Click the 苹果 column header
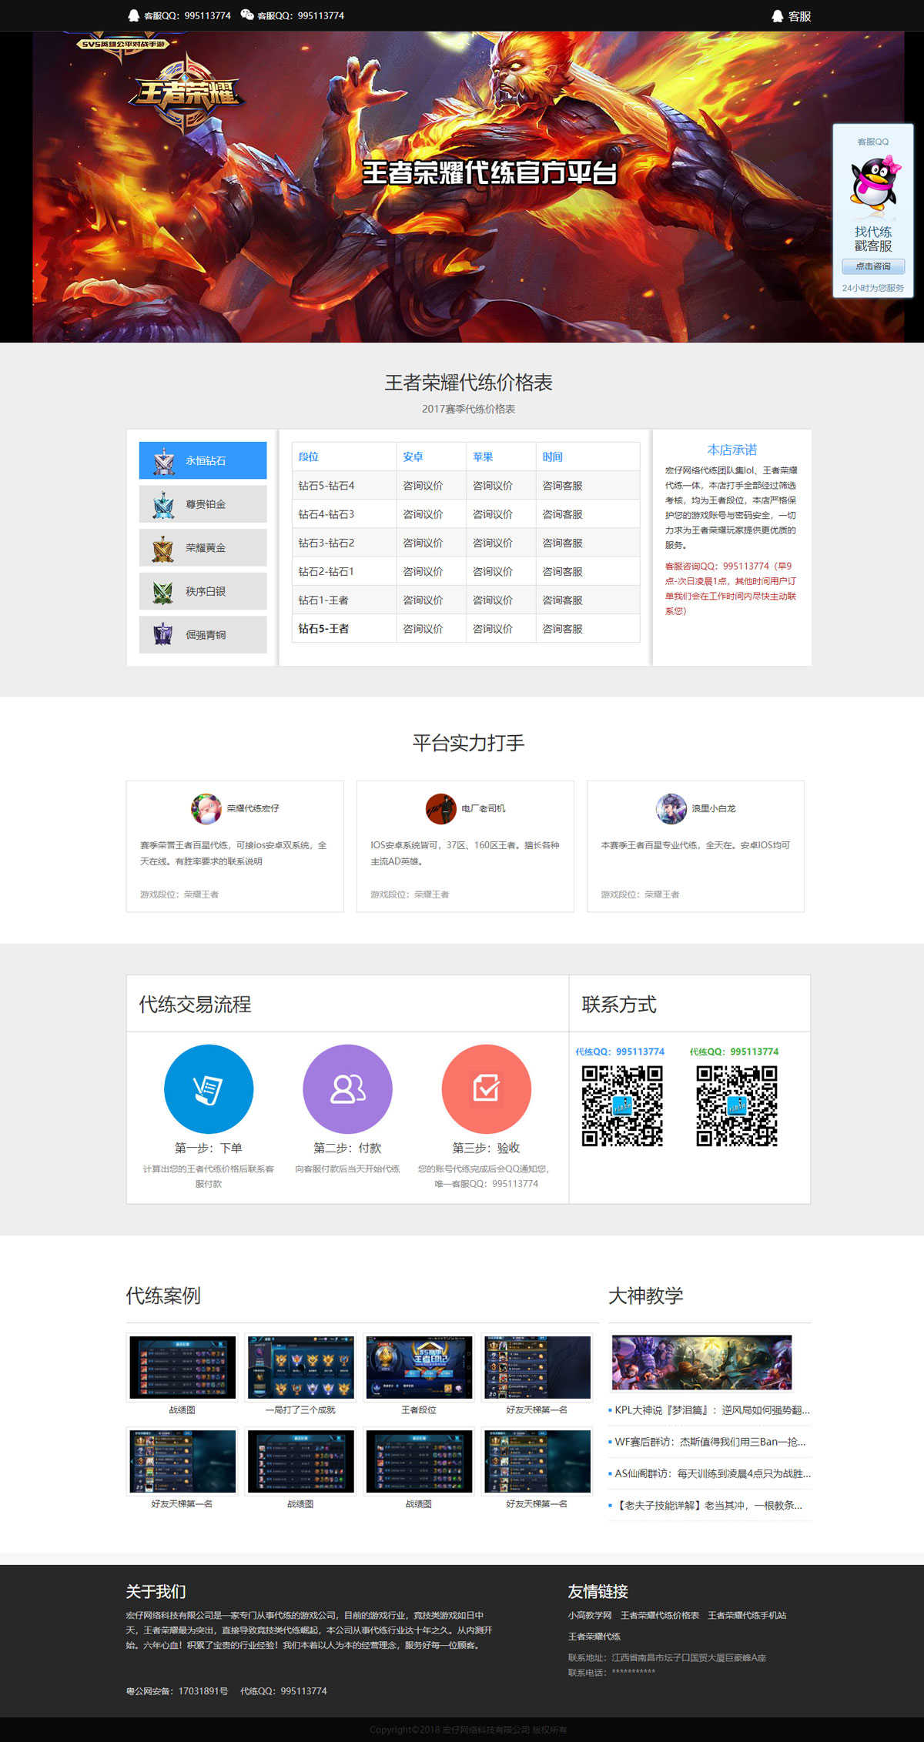Viewport: 924px width, 1742px height. pyautogui.click(x=500, y=456)
